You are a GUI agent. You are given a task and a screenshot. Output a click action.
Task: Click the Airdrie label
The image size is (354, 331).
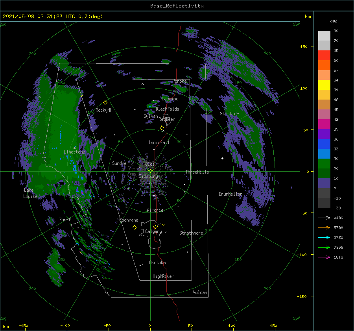point(155,210)
